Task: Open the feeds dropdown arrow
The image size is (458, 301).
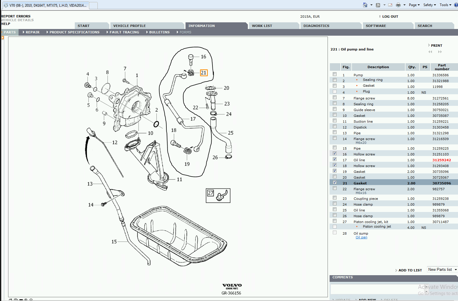Action: point(384,5)
